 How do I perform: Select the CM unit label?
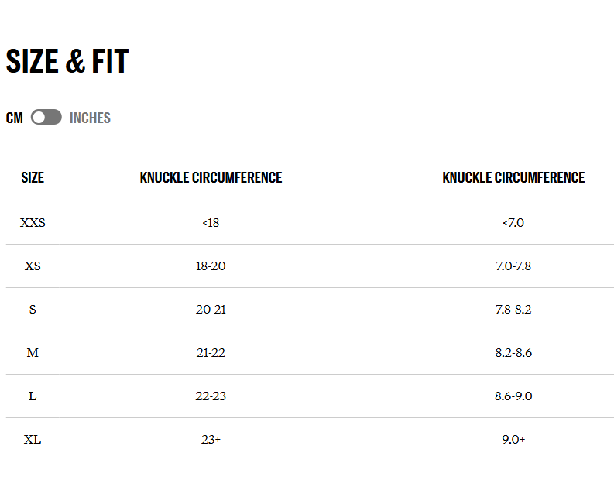[15, 118]
